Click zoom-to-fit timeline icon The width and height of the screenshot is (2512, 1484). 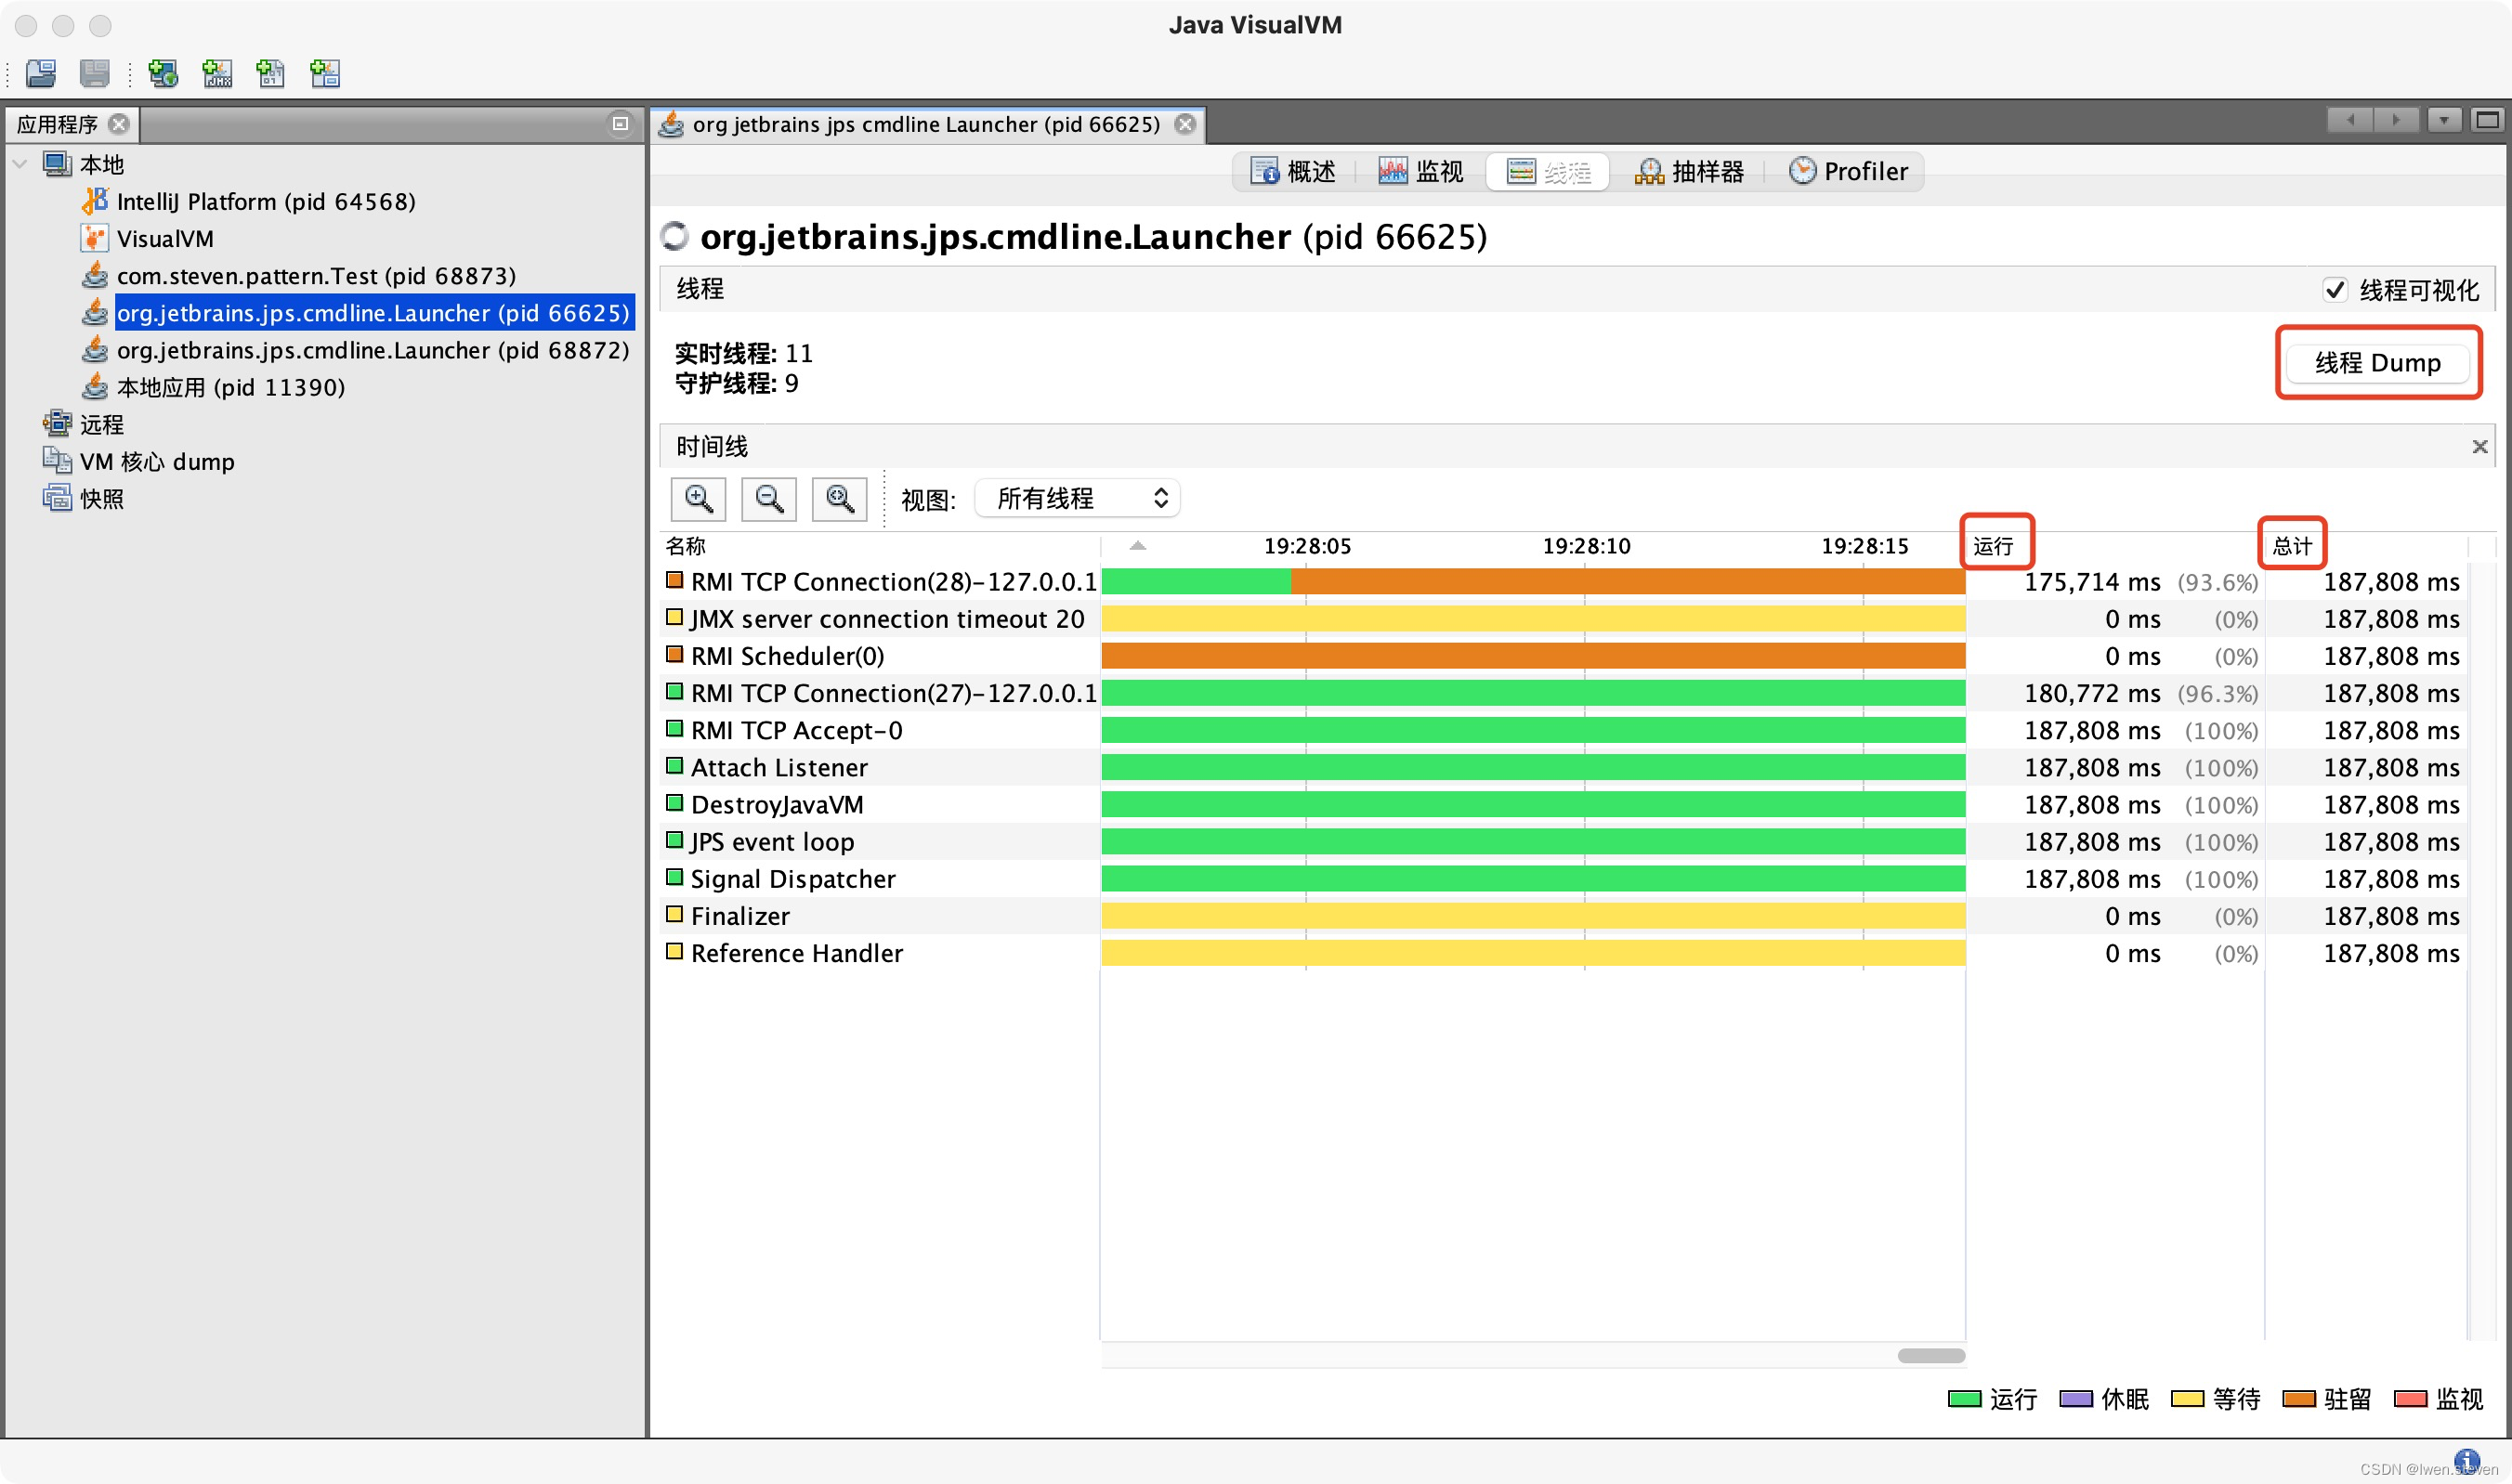[839, 498]
